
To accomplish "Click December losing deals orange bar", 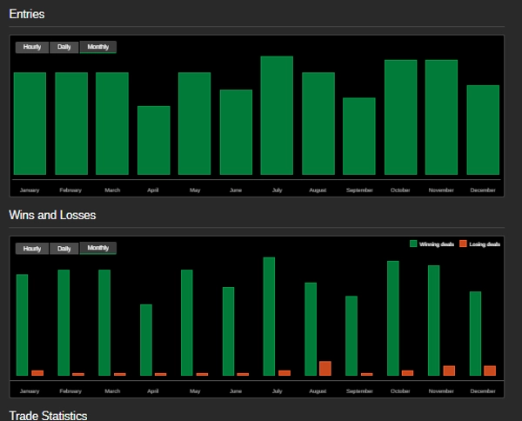I will coord(490,371).
